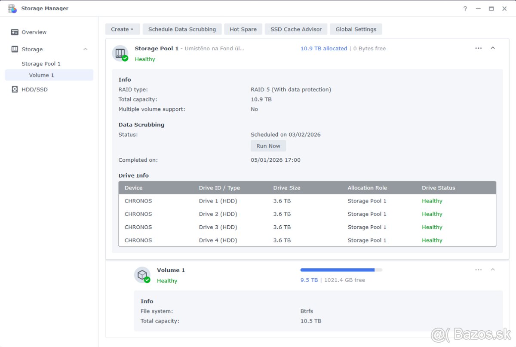
Task: Select the Overview sidebar icon
Action: tap(14, 32)
